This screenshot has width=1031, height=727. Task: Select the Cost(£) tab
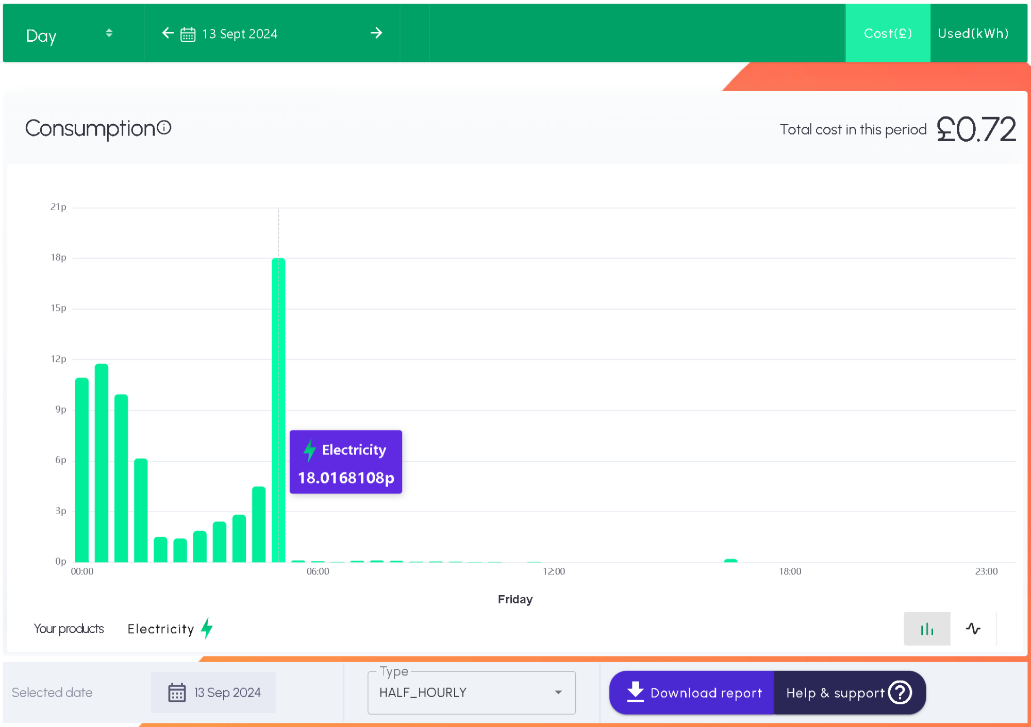click(888, 33)
